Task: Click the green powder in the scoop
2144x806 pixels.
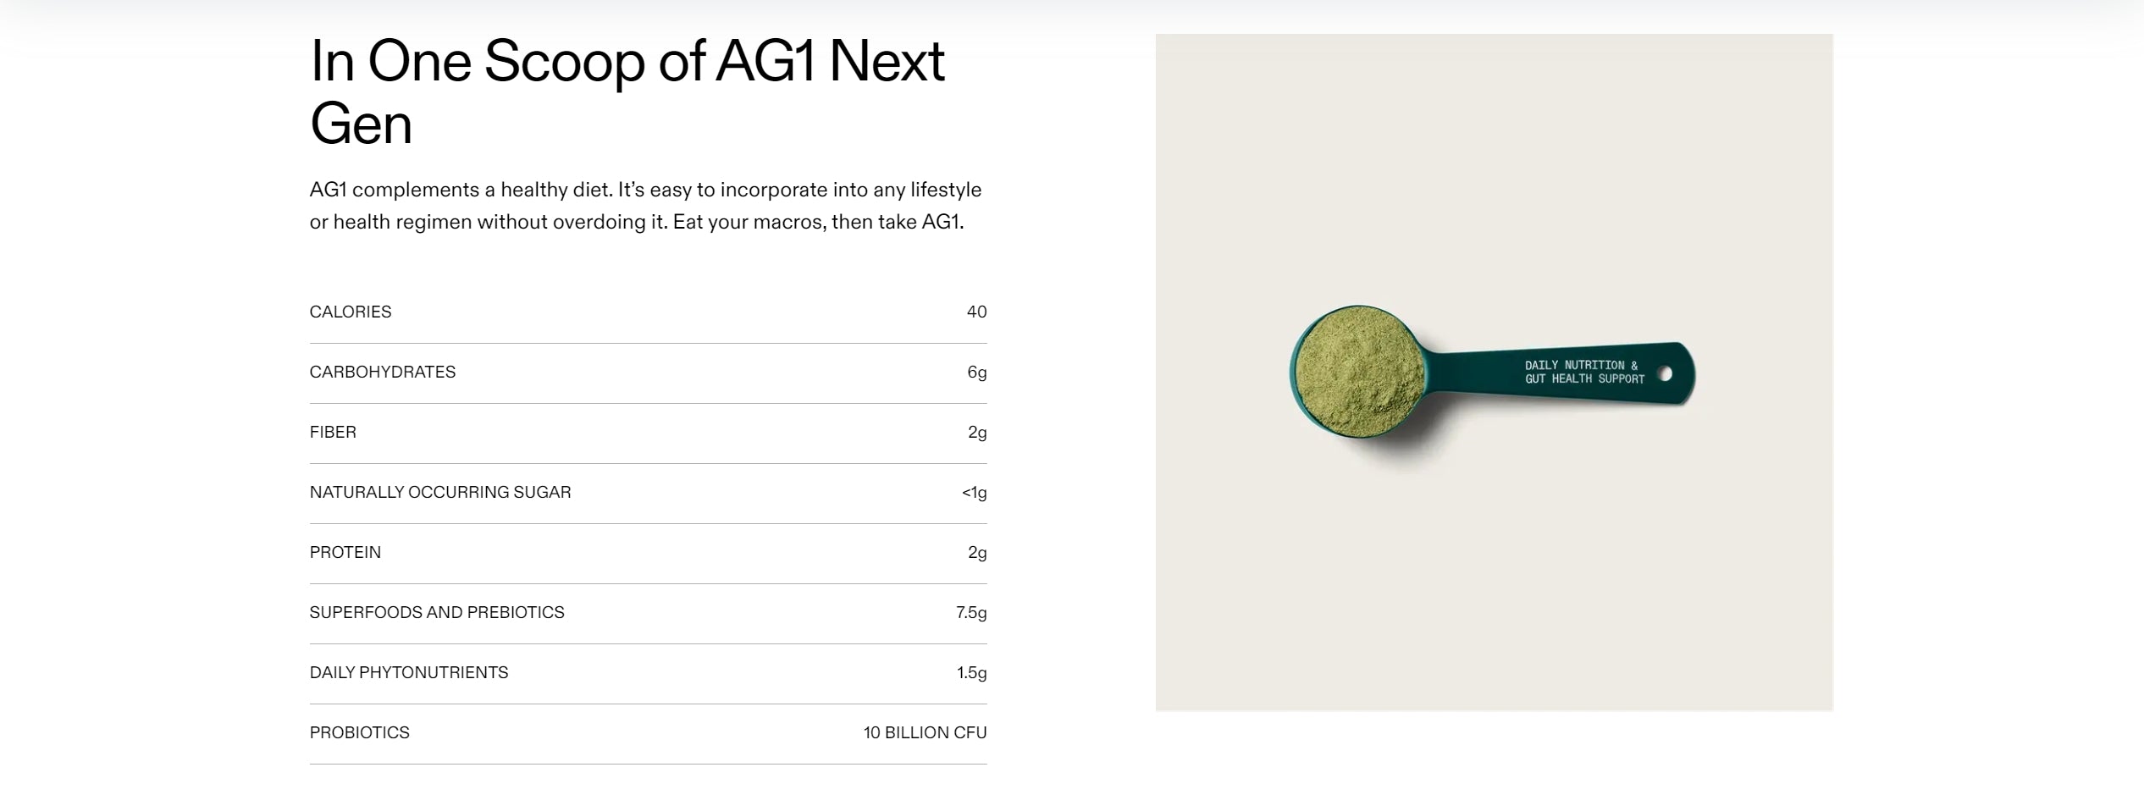Action: click(x=1359, y=373)
